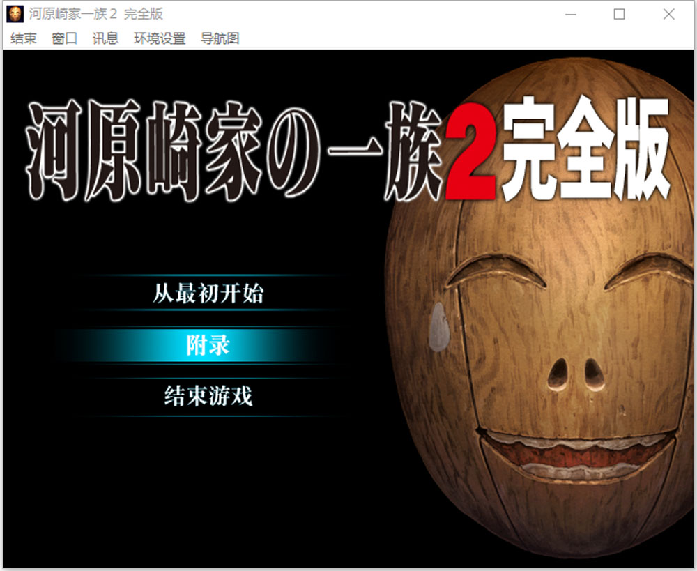This screenshot has width=697, height=571.
Task: Click the wooden laughing mask artwork
Action: (x=540, y=307)
